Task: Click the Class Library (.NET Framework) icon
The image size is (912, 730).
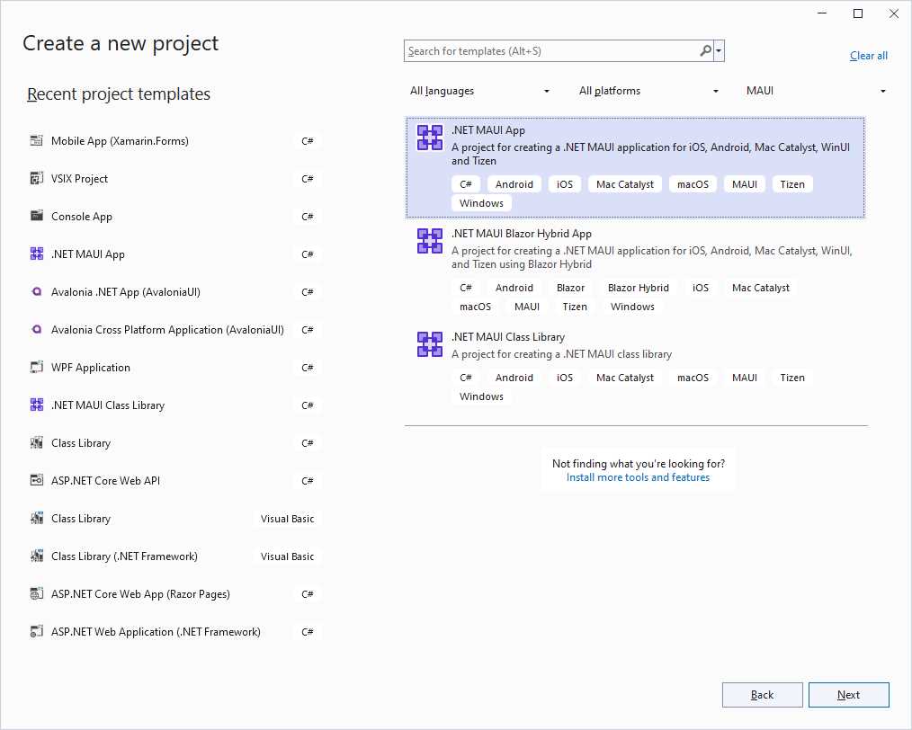Action: 37,556
